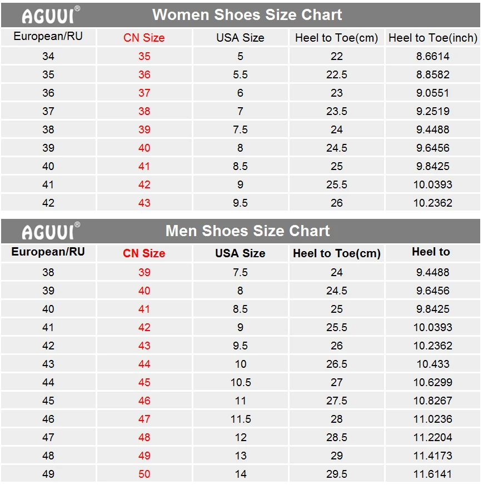This screenshot has width=483, height=485.
Task: Click the 23.5 cm heel to toe value
Action: pyautogui.click(x=337, y=111)
